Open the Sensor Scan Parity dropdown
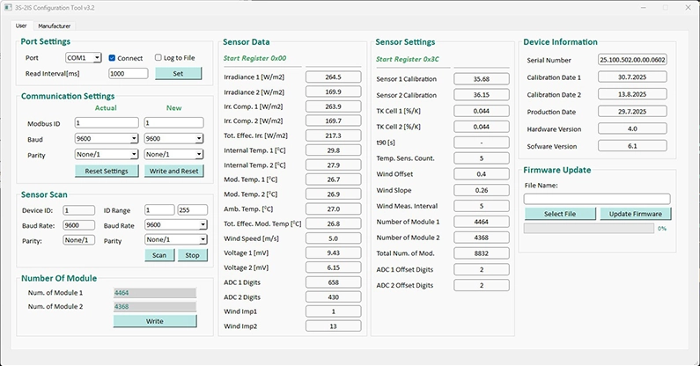700x366 pixels. tap(176, 240)
